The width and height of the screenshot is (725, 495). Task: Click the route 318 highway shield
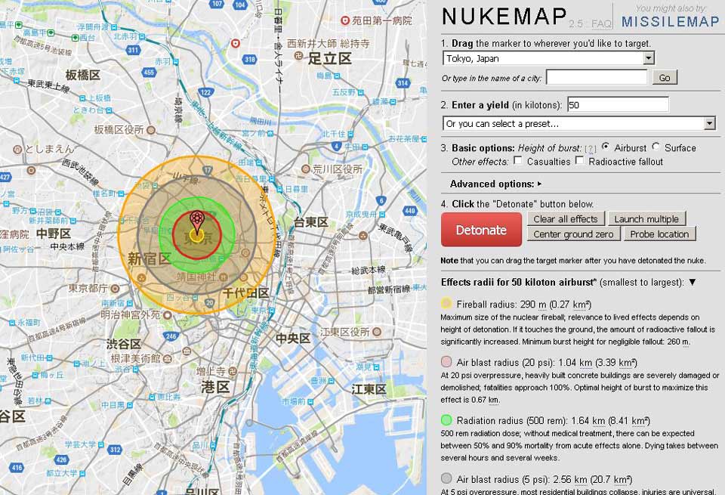pyautogui.click(x=250, y=59)
